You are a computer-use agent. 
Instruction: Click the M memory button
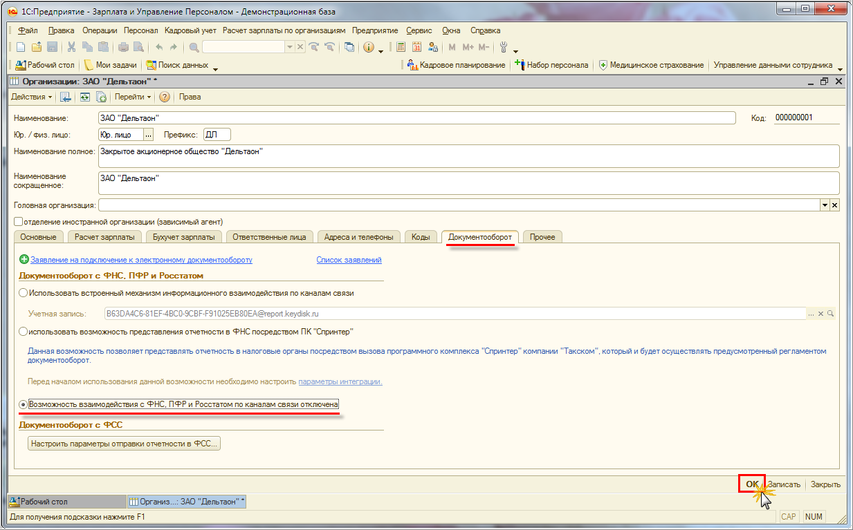[x=452, y=47]
